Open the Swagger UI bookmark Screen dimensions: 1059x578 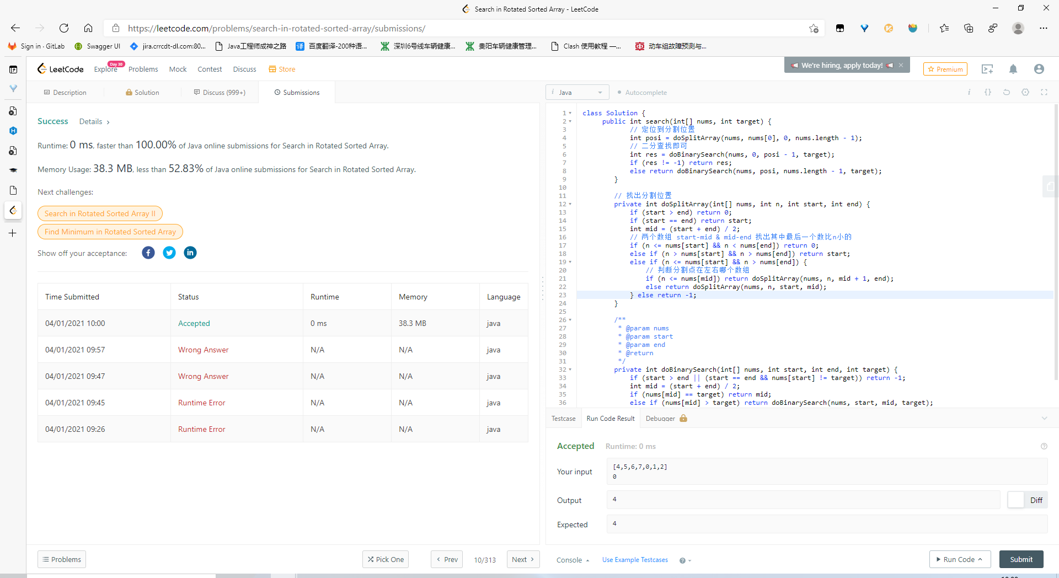click(x=97, y=46)
